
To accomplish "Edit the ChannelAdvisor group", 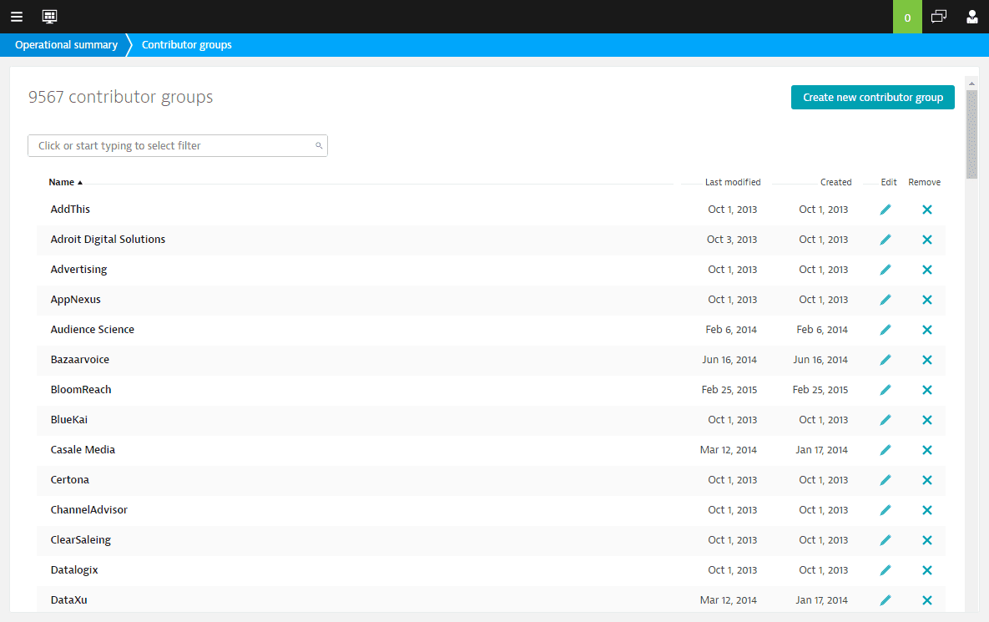I will (x=886, y=510).
